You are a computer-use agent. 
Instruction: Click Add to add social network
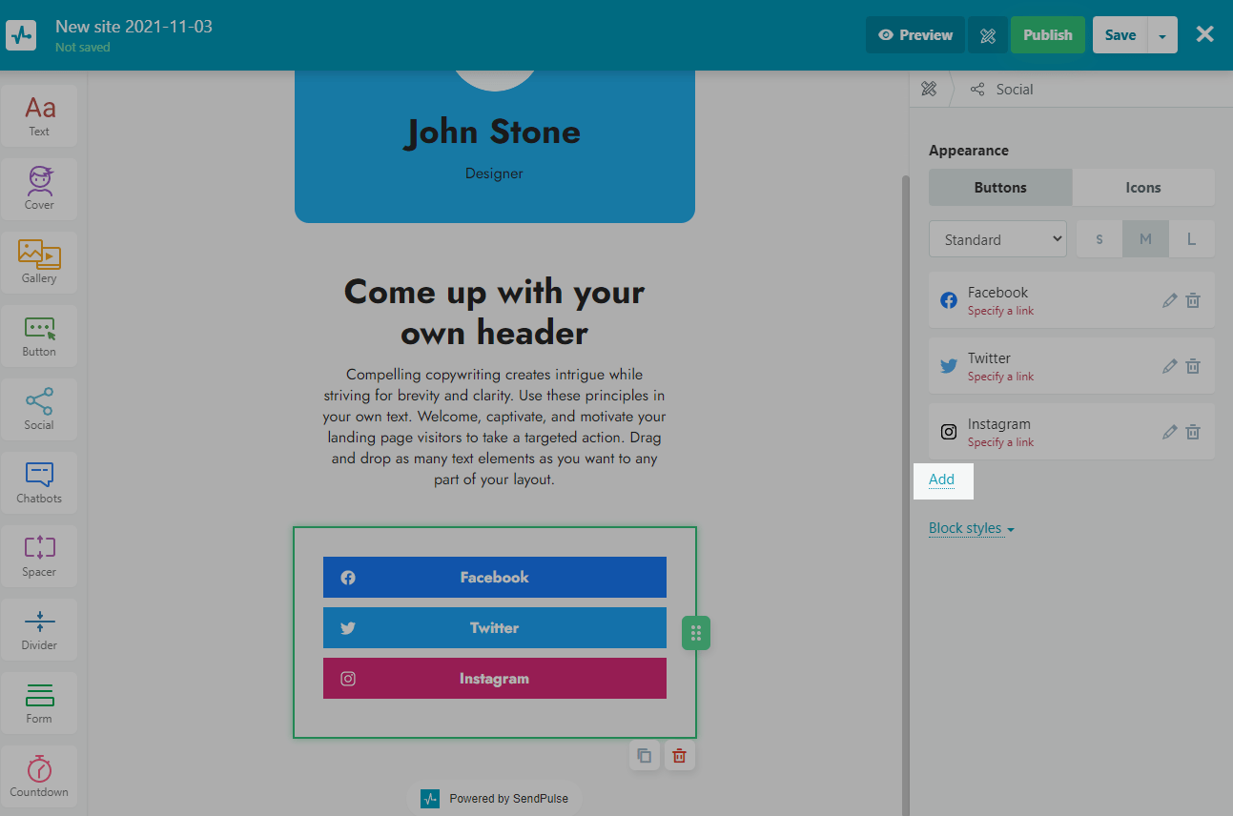pyautogui.click(x=941, y=479)
